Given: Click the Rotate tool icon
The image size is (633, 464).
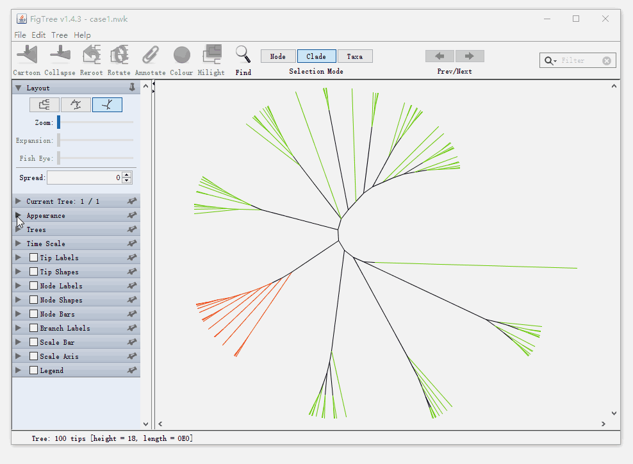Looking at the screenshot, I should coord(119,55).
